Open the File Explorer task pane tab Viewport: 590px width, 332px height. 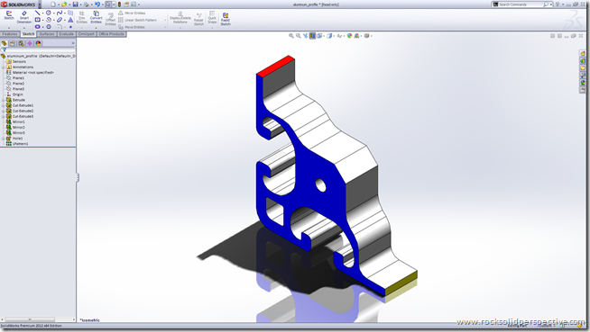583,68
